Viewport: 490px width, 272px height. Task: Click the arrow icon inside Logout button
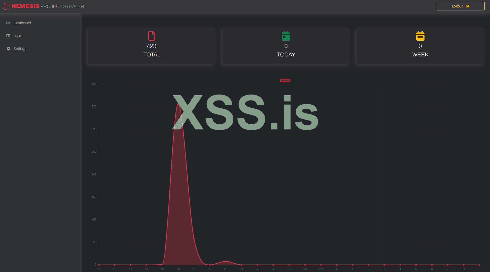[x=468, y=6]
